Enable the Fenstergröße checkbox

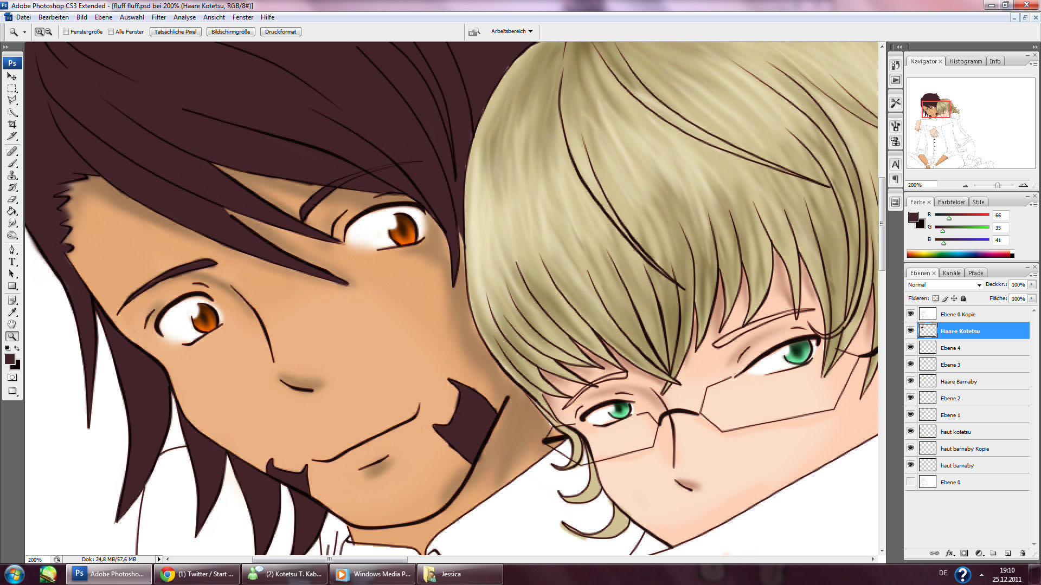(66, 32)
